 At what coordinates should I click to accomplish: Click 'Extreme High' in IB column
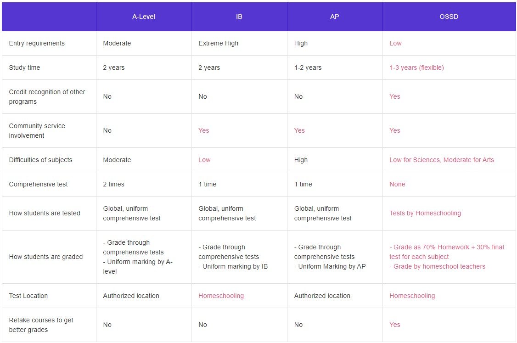(x=218, y=43)
